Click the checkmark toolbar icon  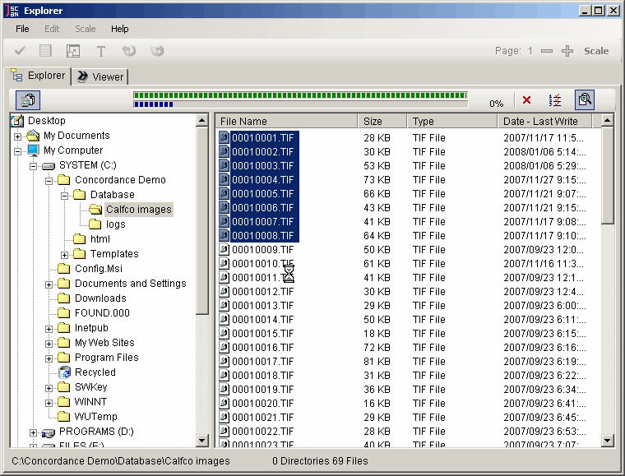point(20,51)
